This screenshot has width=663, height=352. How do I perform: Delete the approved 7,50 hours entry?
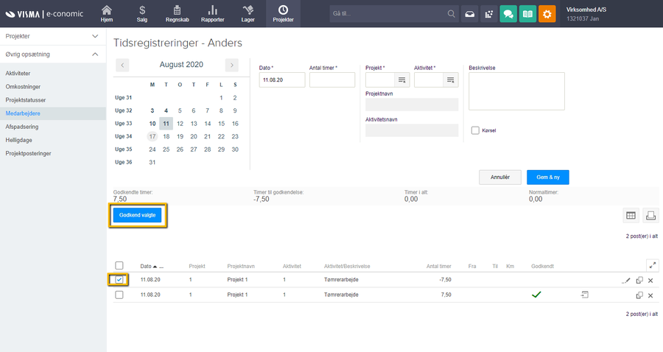650,295
